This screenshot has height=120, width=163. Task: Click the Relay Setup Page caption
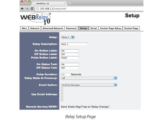click(80, 117)
